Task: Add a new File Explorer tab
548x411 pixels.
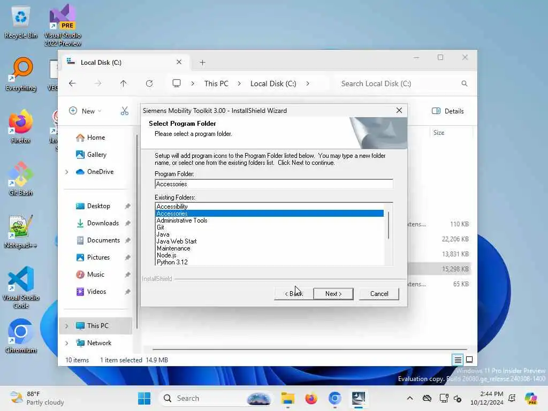Action: (x=202, y=63)
